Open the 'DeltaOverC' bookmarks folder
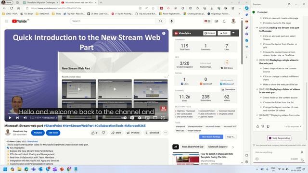The image size is (308, 173). coord(43,14)
